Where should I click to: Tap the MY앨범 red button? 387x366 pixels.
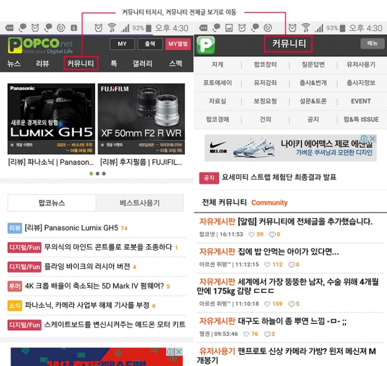pyautogui.click(x=178, y=44)
